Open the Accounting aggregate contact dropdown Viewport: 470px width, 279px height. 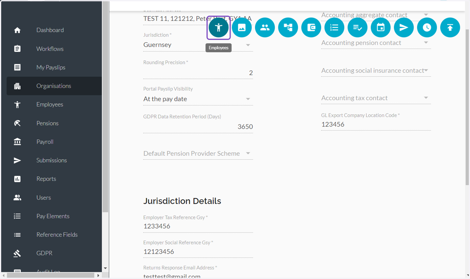coord(376,15)
